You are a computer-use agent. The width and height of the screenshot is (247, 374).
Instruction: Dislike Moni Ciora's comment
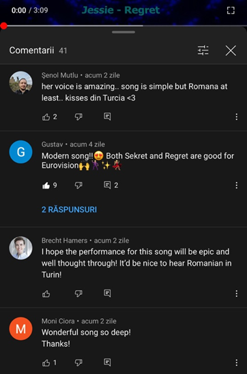pos(78,363)
